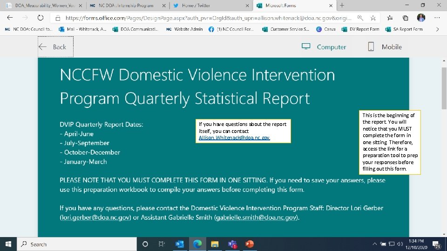Open Task View
The image size is (447, 251).
[162, 244]
